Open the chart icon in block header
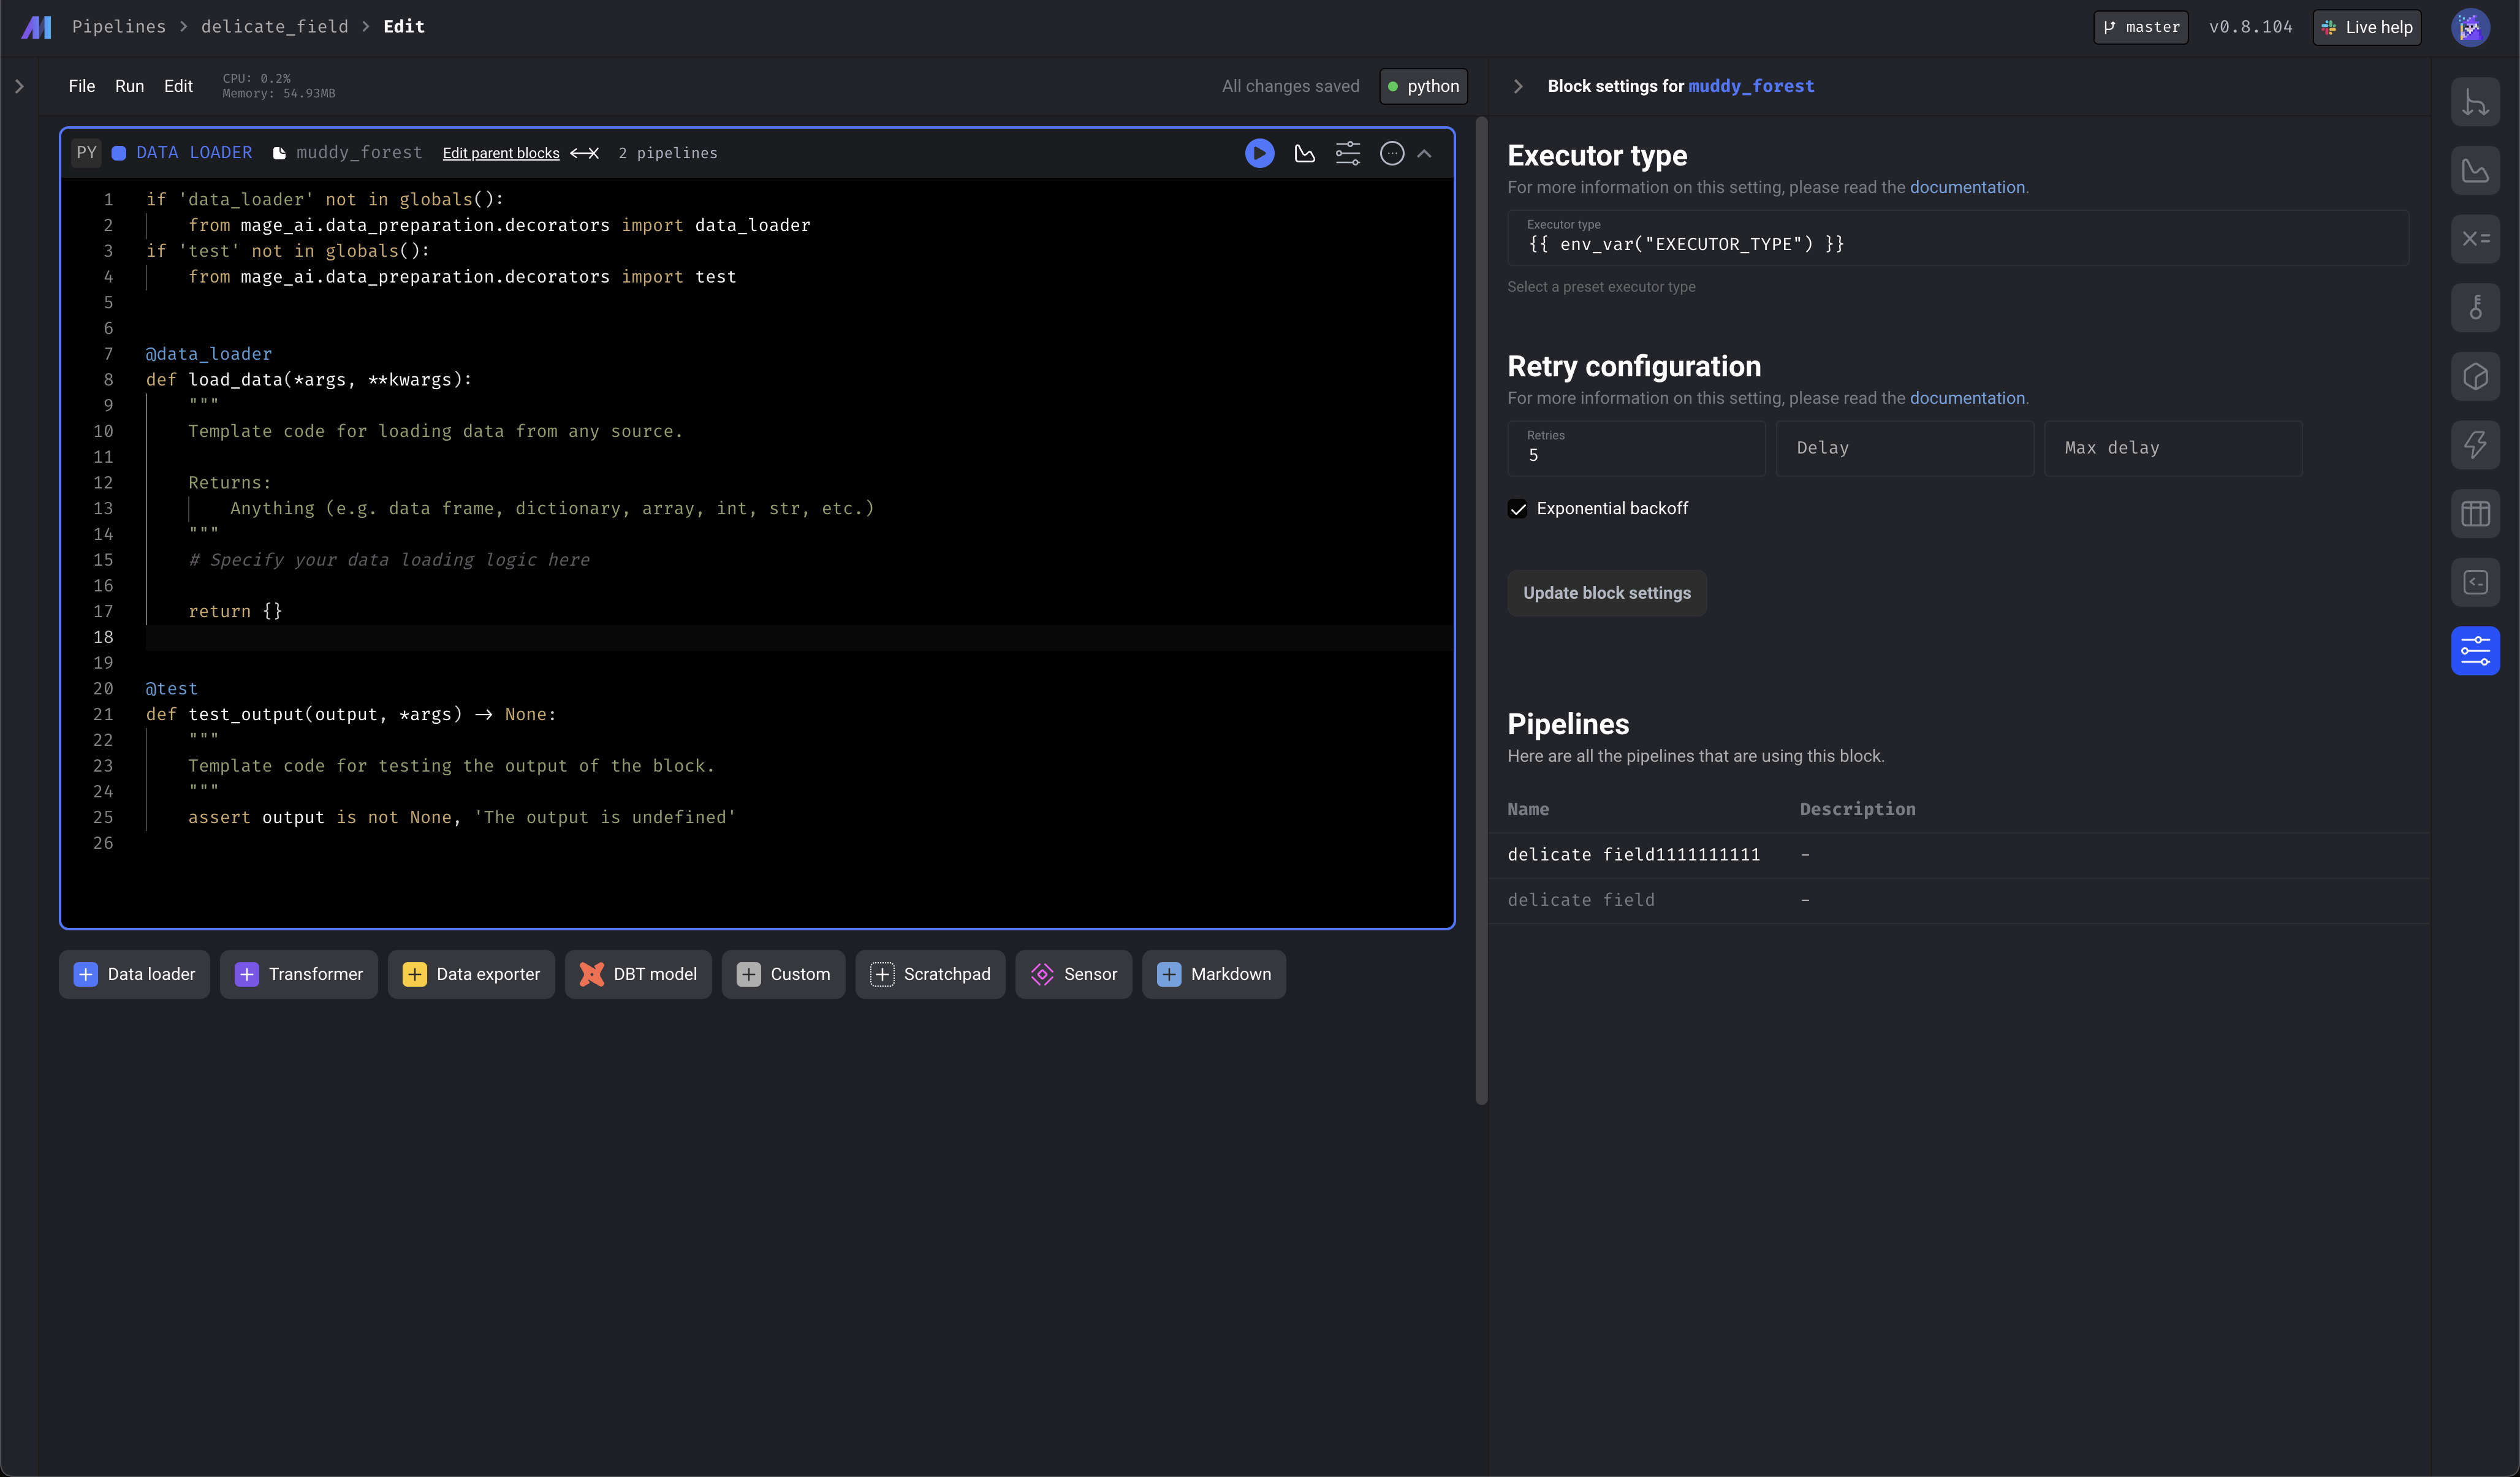This screenshot has width=2520, height=1477. (1304, 153)
